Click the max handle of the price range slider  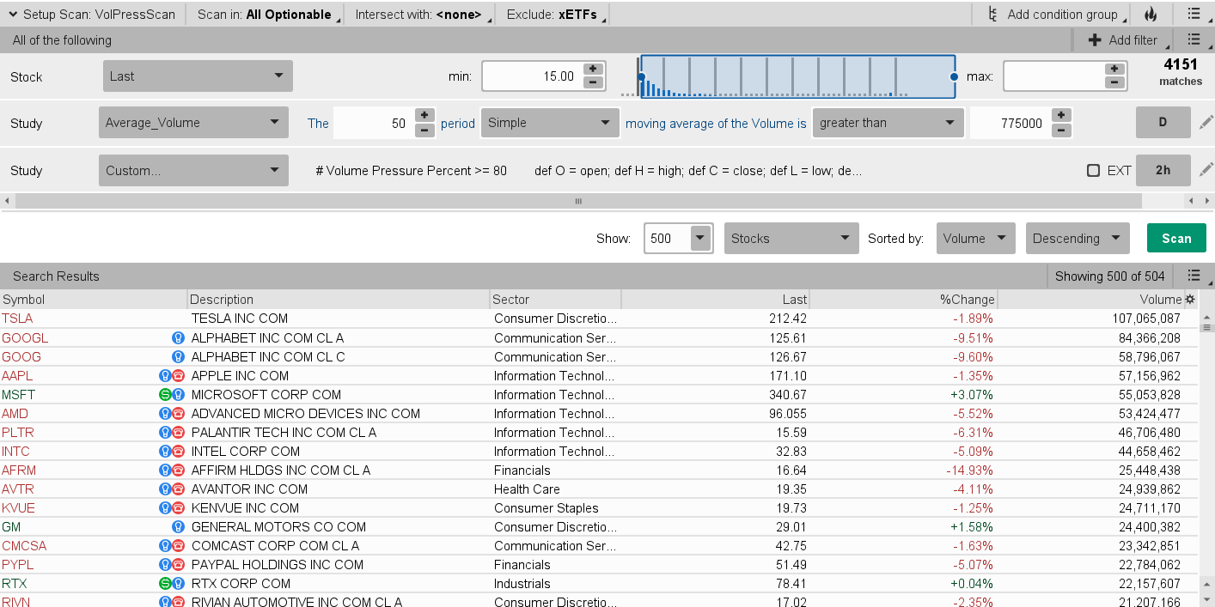tap(955, 77)
